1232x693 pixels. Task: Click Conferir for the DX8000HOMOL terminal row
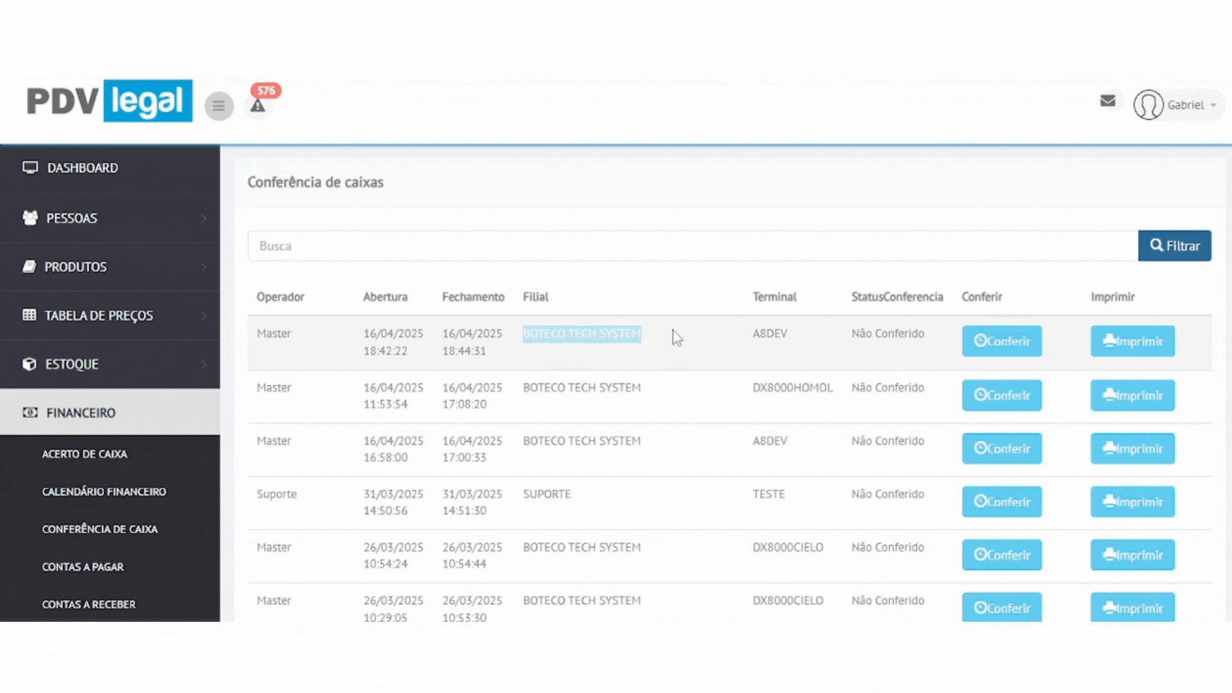pos(1002,395)
